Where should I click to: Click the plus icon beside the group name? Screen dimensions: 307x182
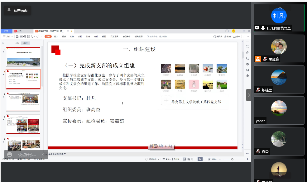coord(166,100)
